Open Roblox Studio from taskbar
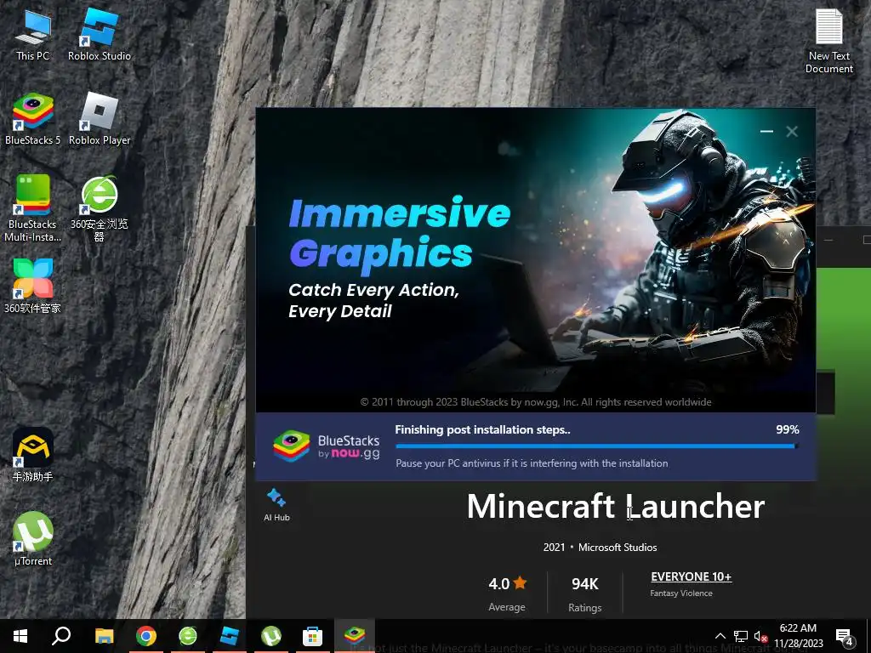871x653 pixels. pos(230,636)
